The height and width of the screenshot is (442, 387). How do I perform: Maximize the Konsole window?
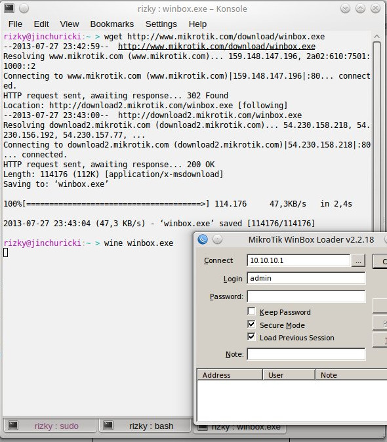(360, 9)
